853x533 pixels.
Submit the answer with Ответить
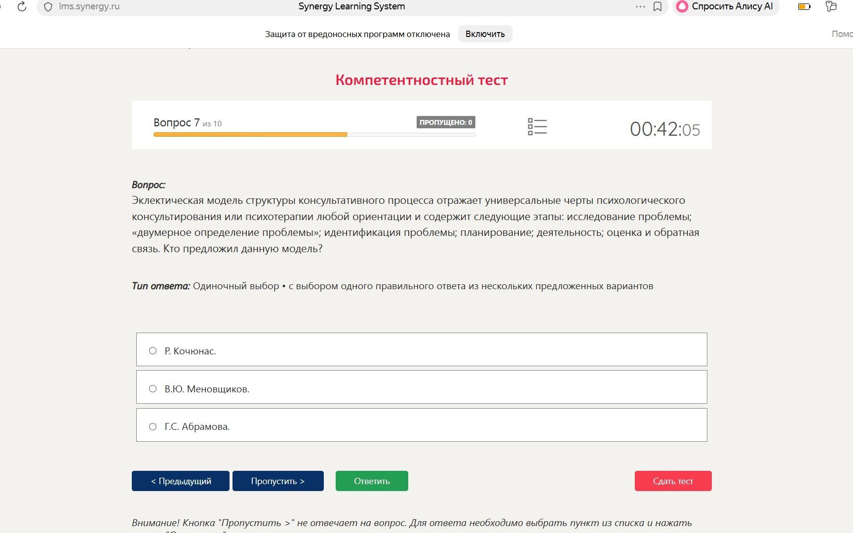click(372, 481)
